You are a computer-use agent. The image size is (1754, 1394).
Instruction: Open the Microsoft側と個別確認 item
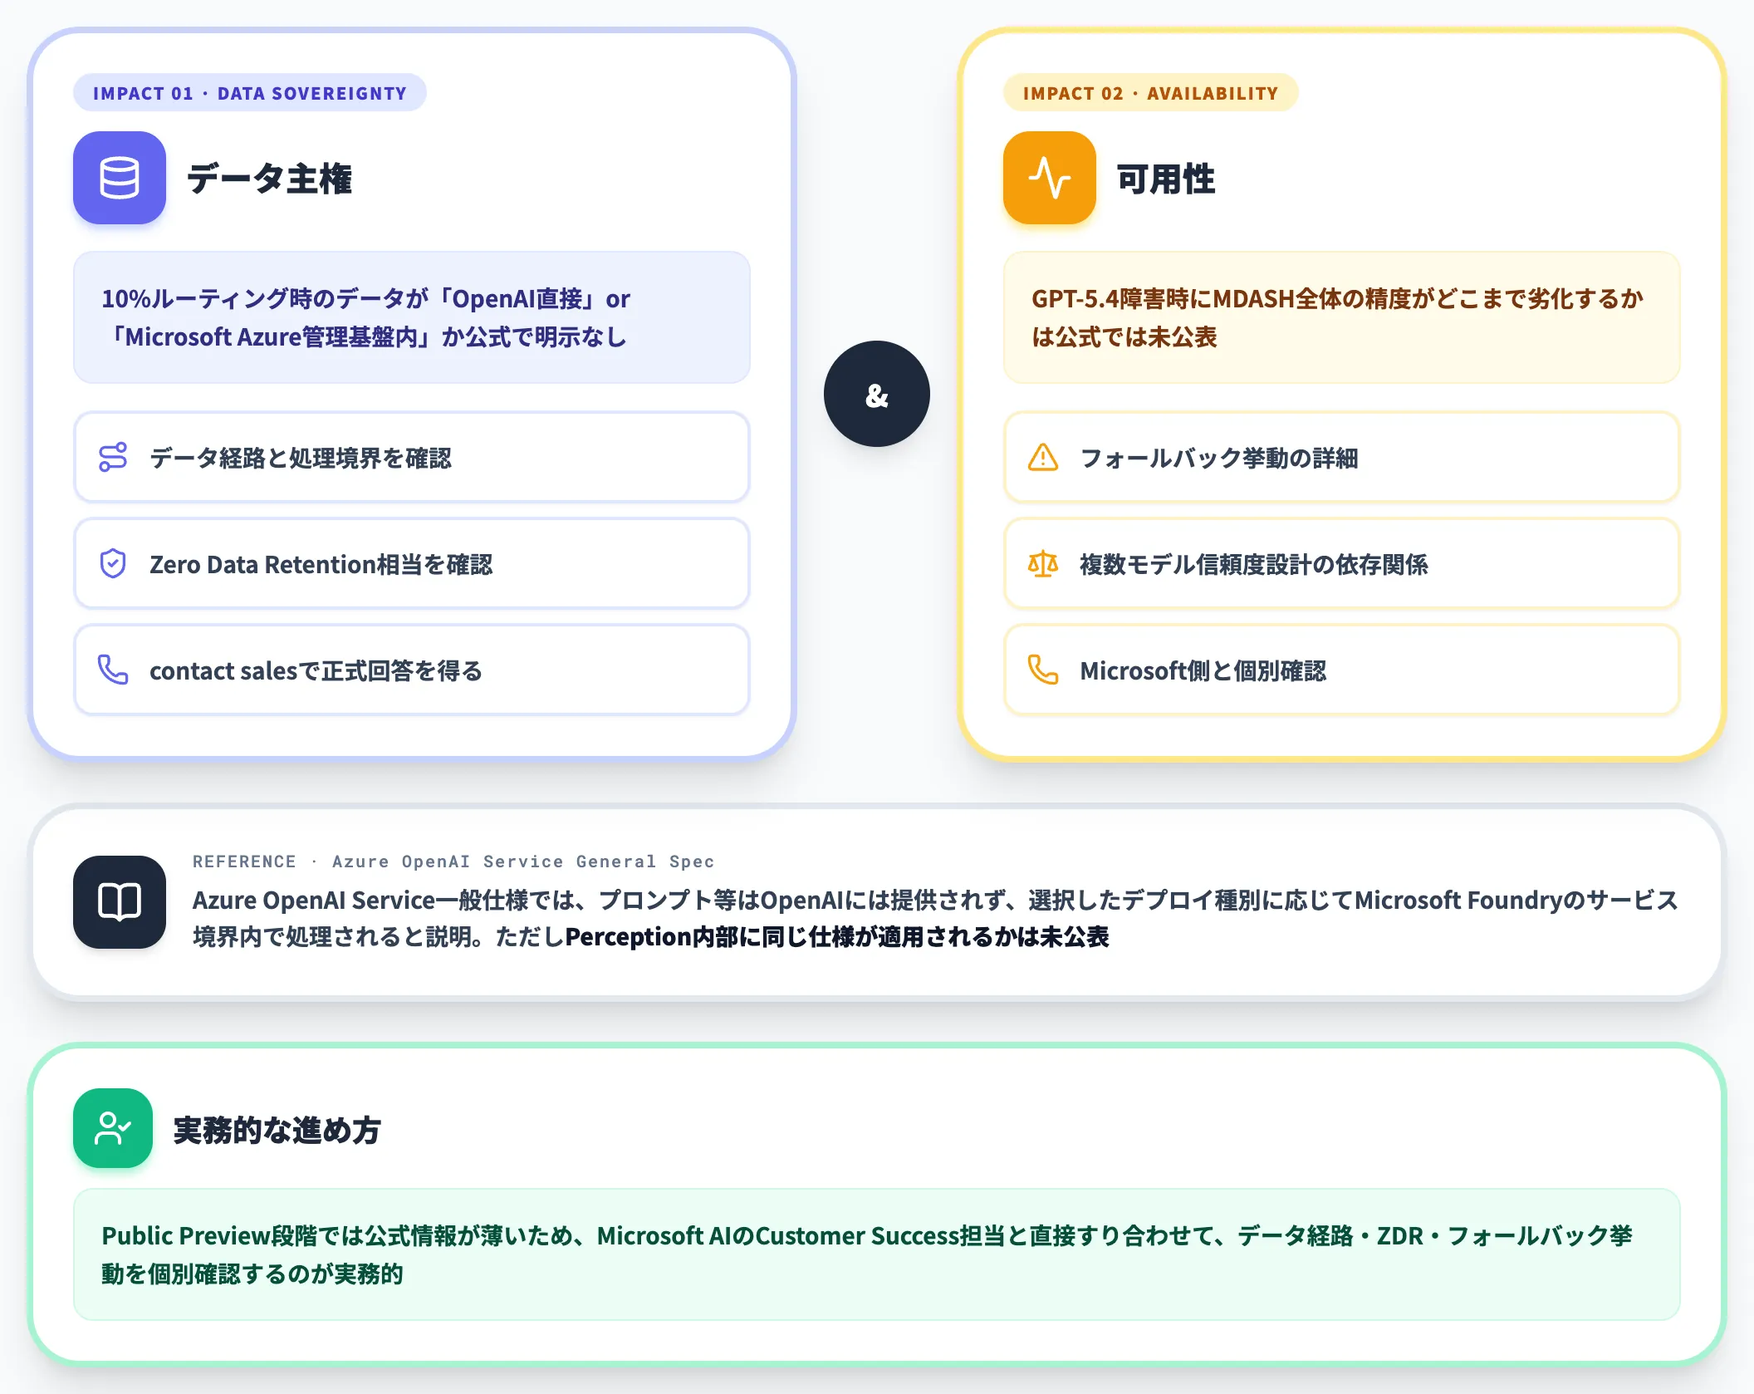tap(1342, 670)
